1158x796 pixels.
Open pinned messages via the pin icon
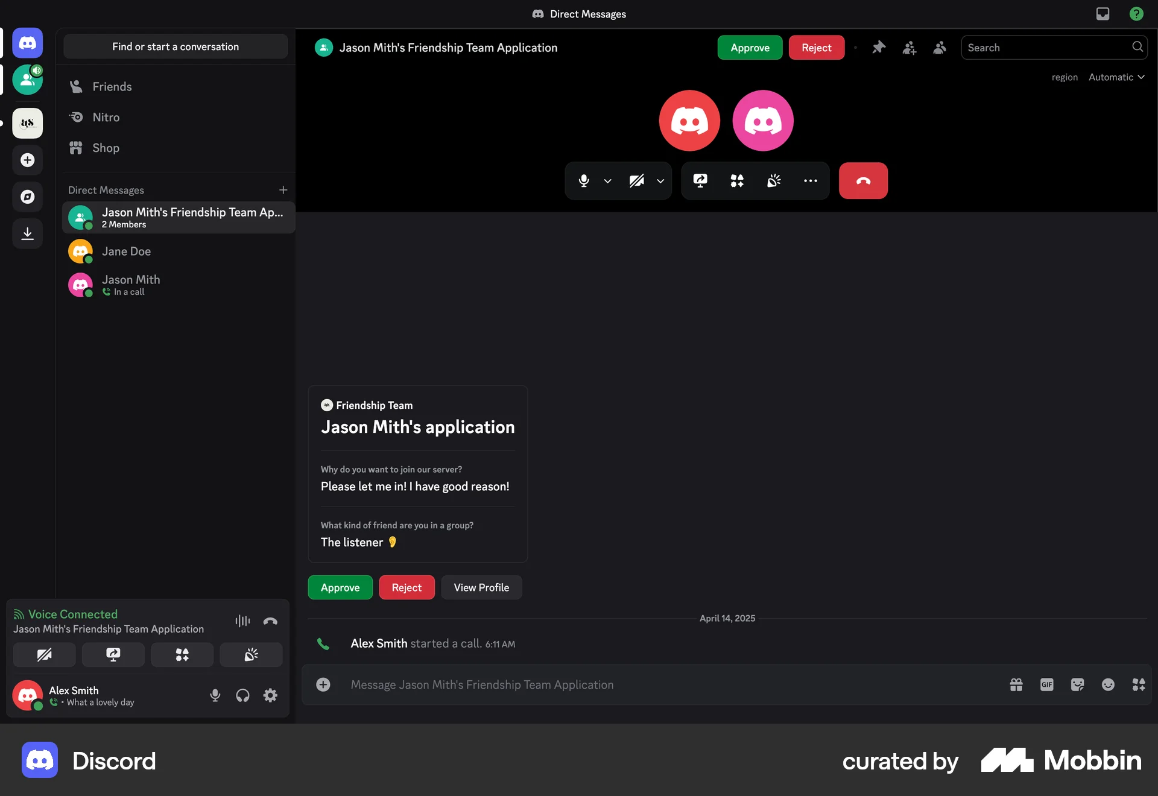click(879, 47)
